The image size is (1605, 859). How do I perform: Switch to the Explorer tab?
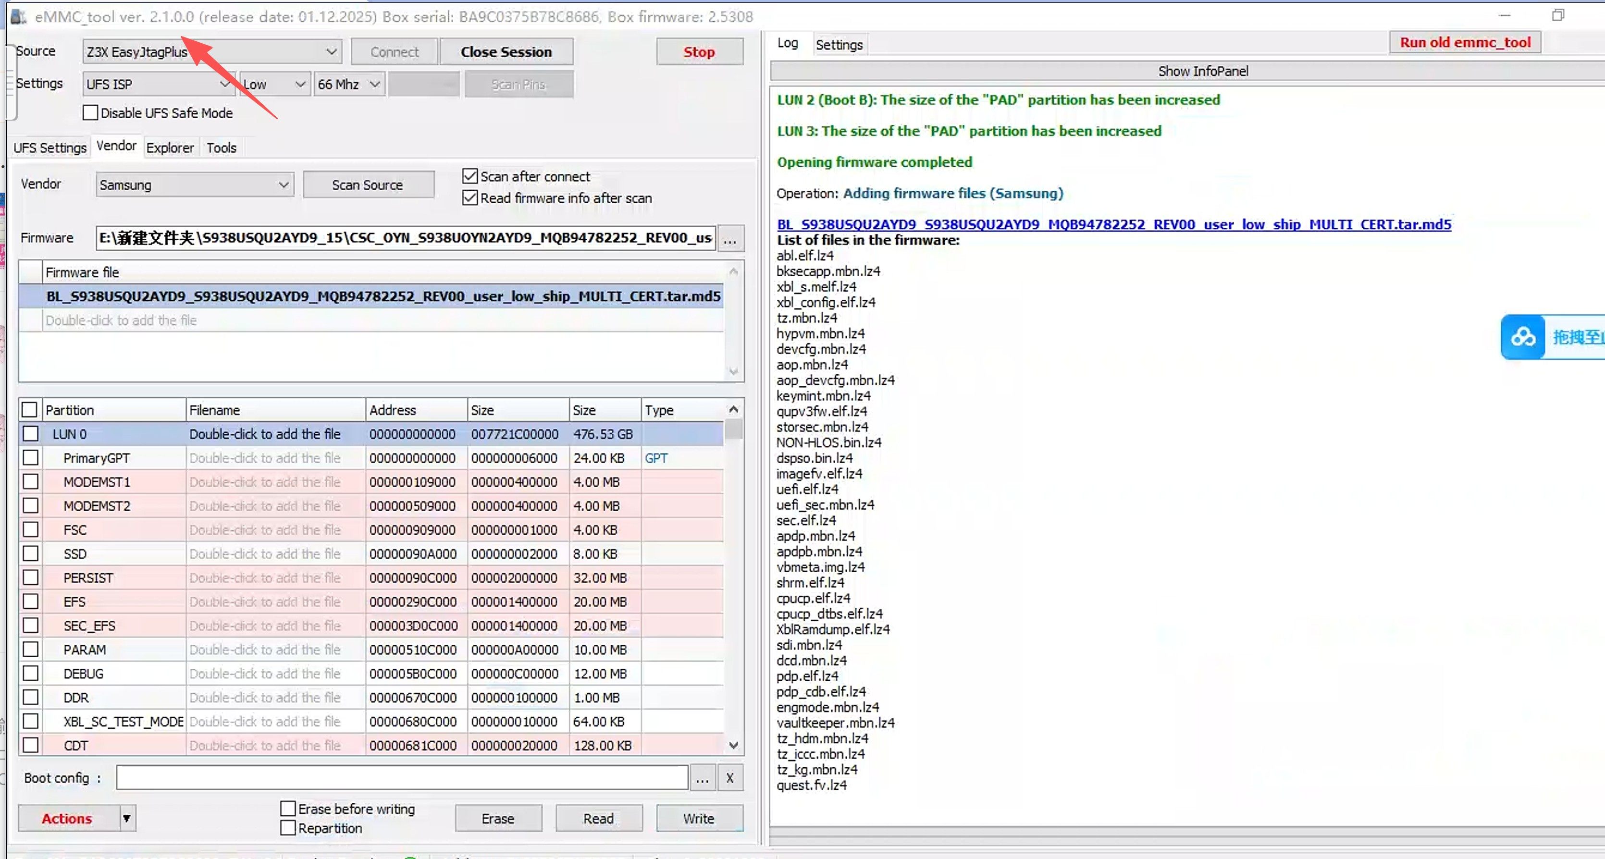(170, 147)
